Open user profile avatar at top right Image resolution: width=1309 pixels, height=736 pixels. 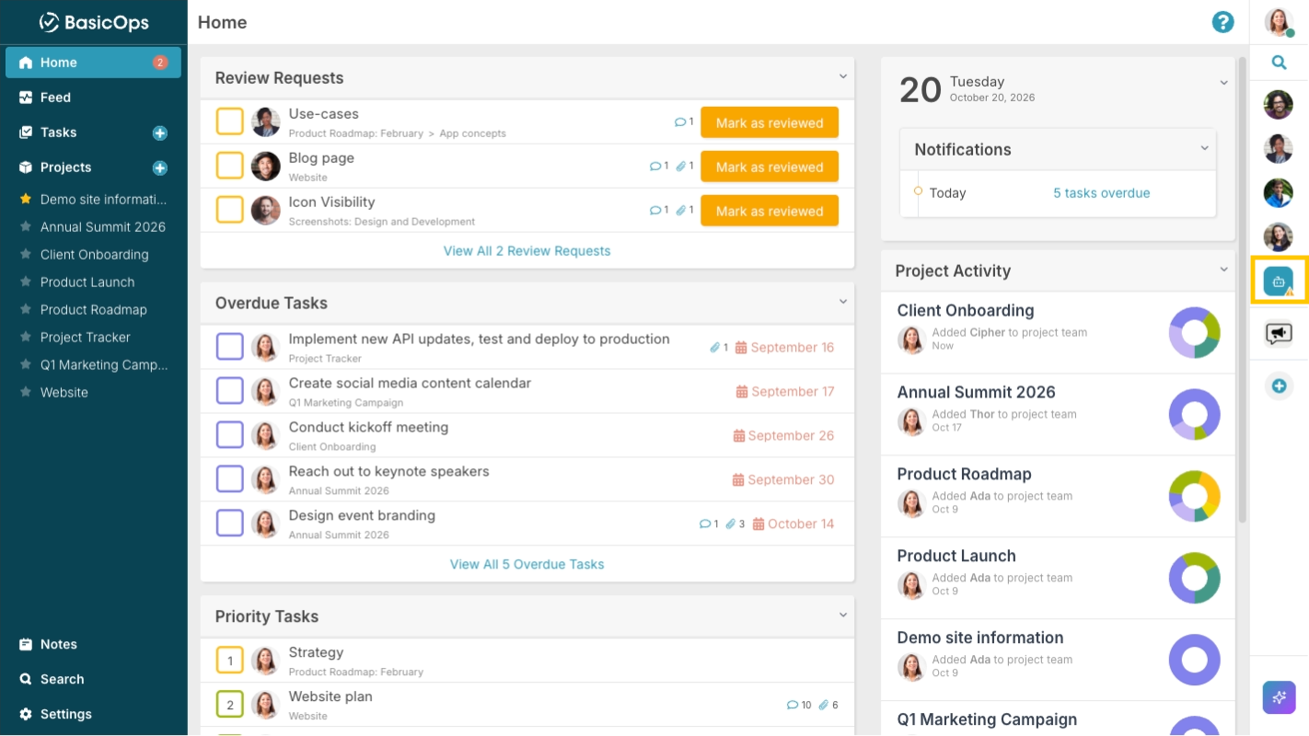[1279, 22]
